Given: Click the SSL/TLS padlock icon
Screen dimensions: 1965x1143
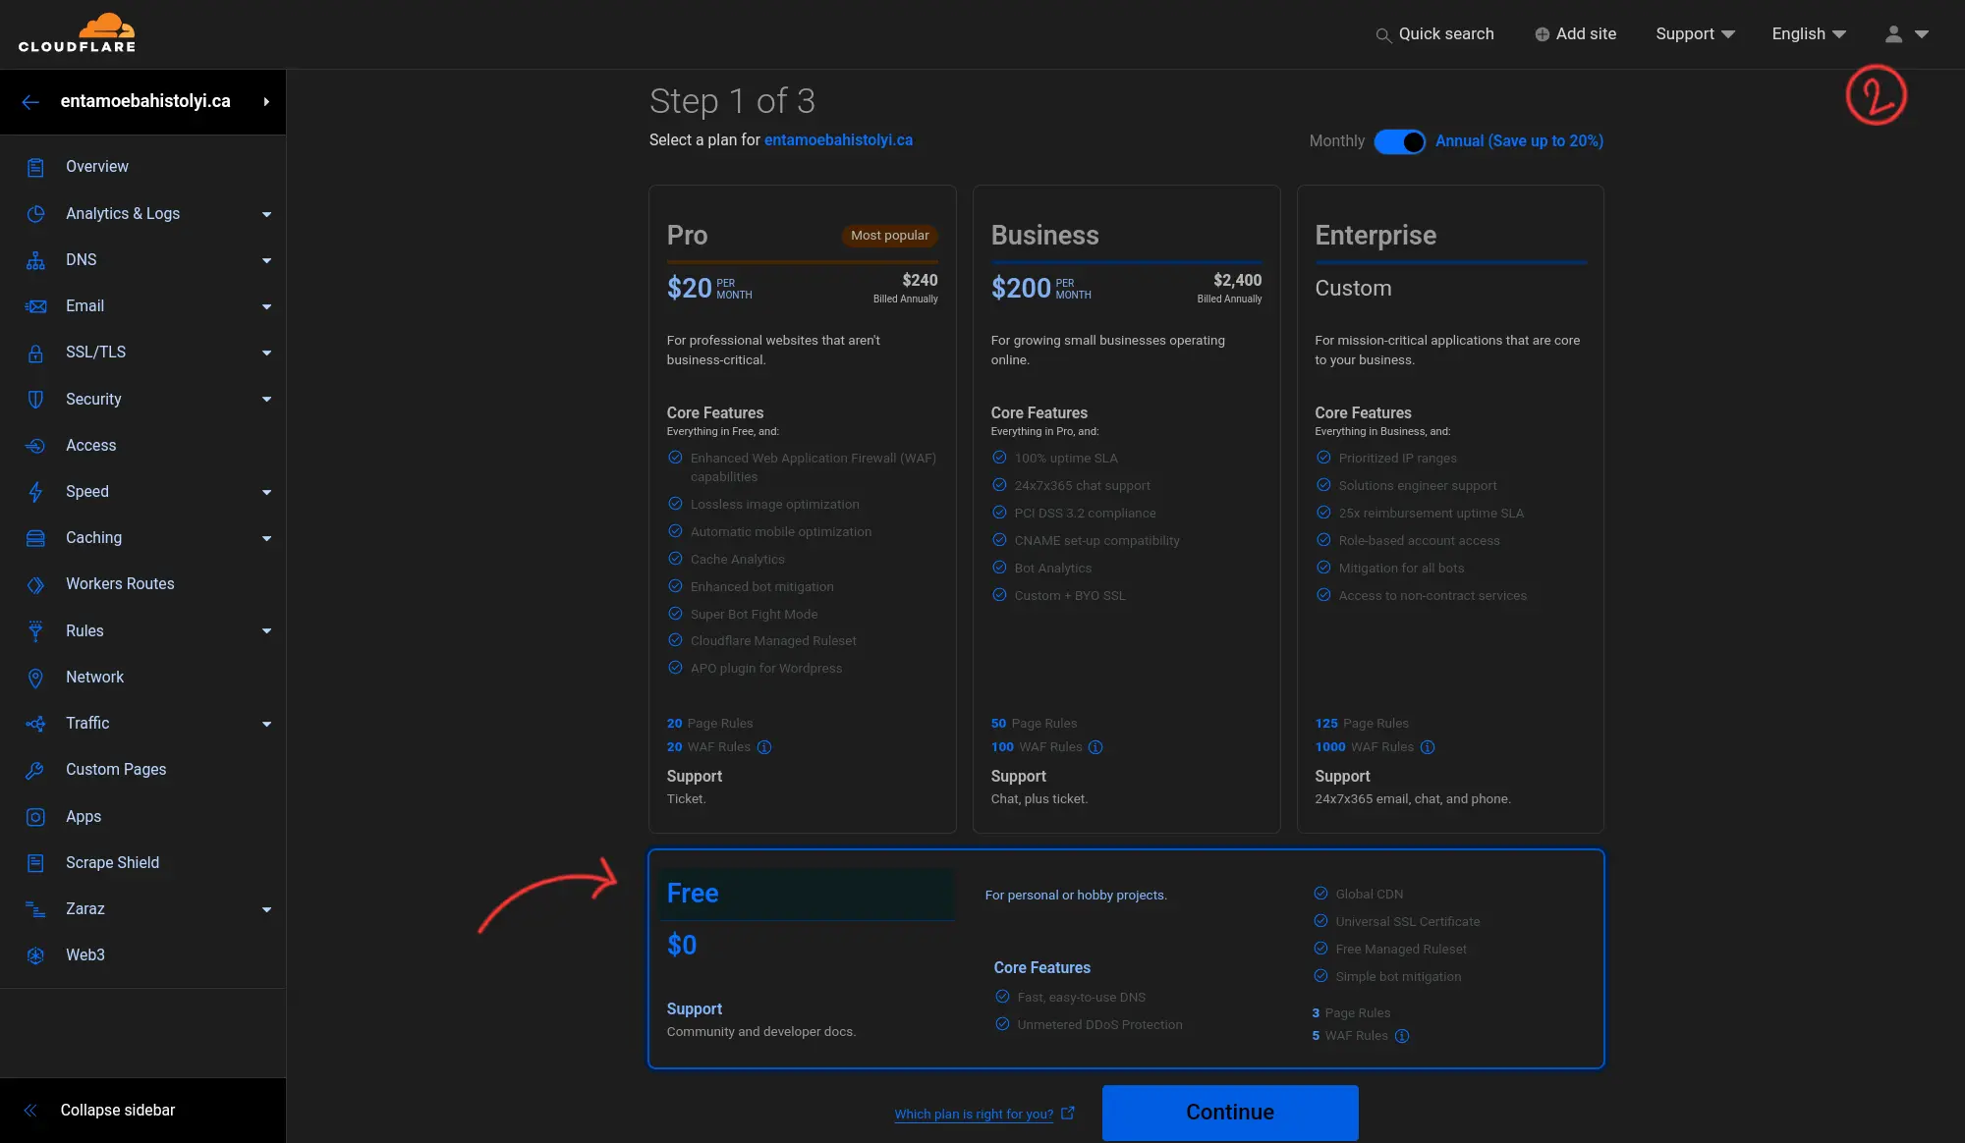Looking at the screenshot, I should 35,353.
